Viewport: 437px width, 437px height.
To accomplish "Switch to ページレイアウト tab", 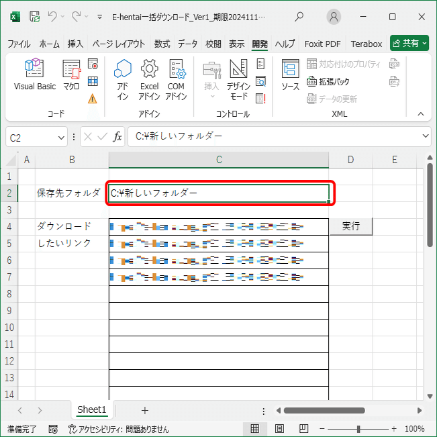I will point(119,44).
